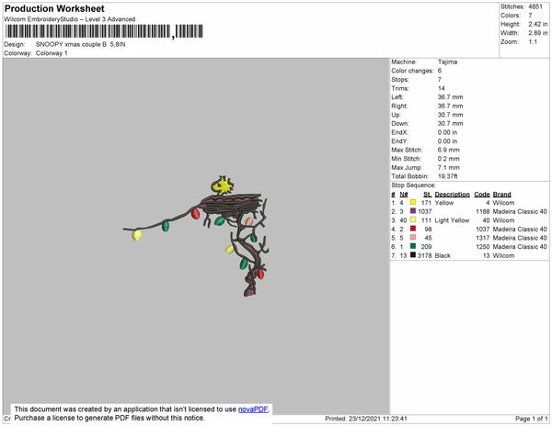Click the 'Left:' value '36.7 mm'
The width and height of the screenshot is (552, 426).
tap(450, 97)
